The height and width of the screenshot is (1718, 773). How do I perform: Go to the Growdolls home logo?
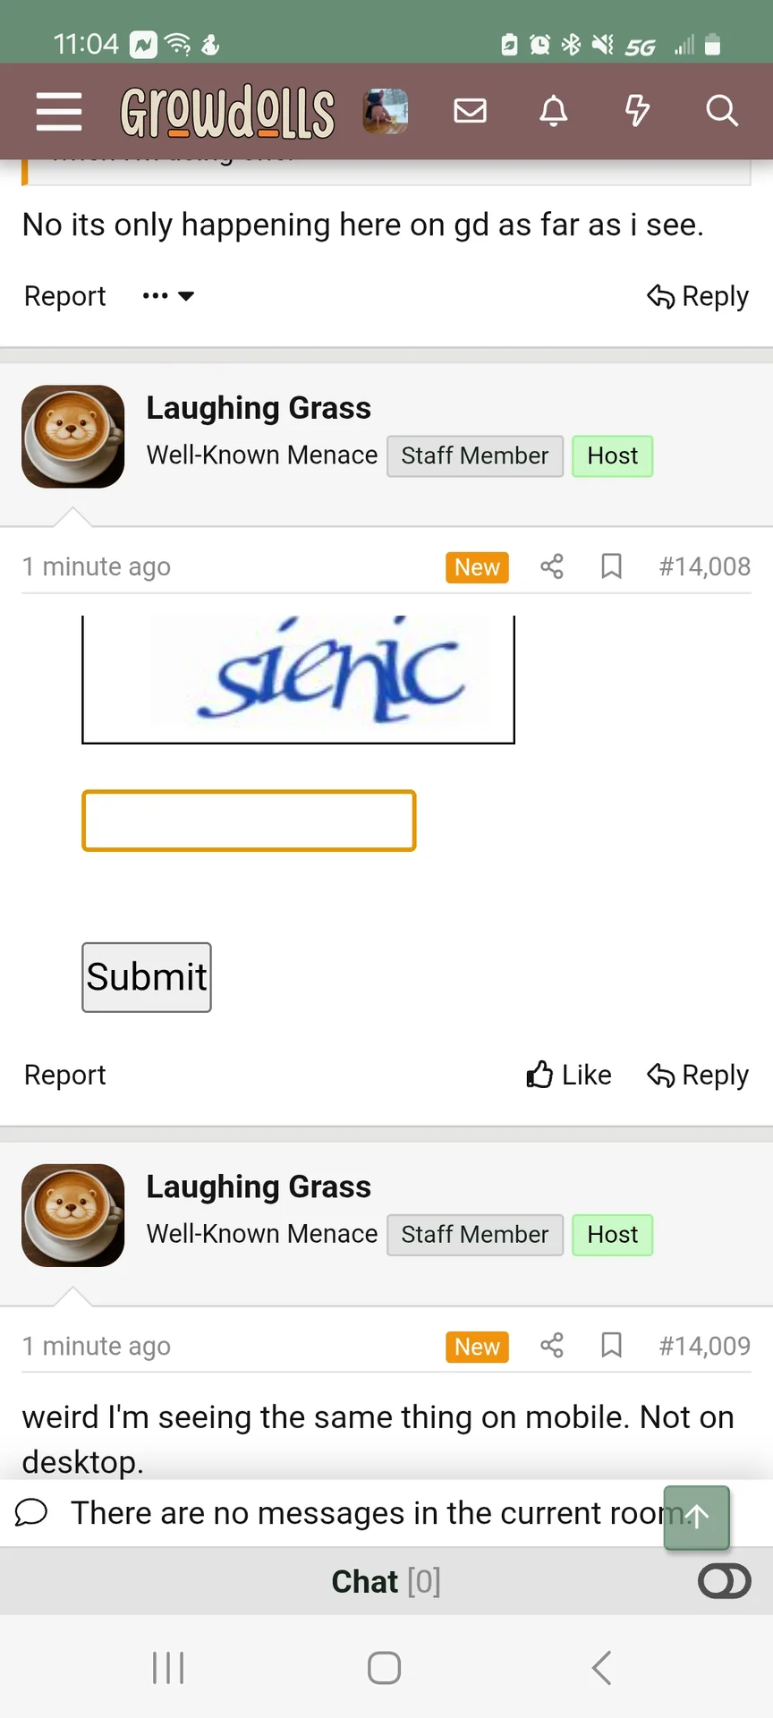[x=228, y=112]
